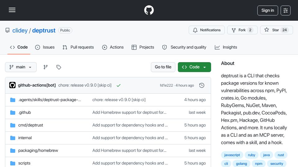Switch to the Code tab
This screenshot has height=167, width=298.
(x=19, y=47)
